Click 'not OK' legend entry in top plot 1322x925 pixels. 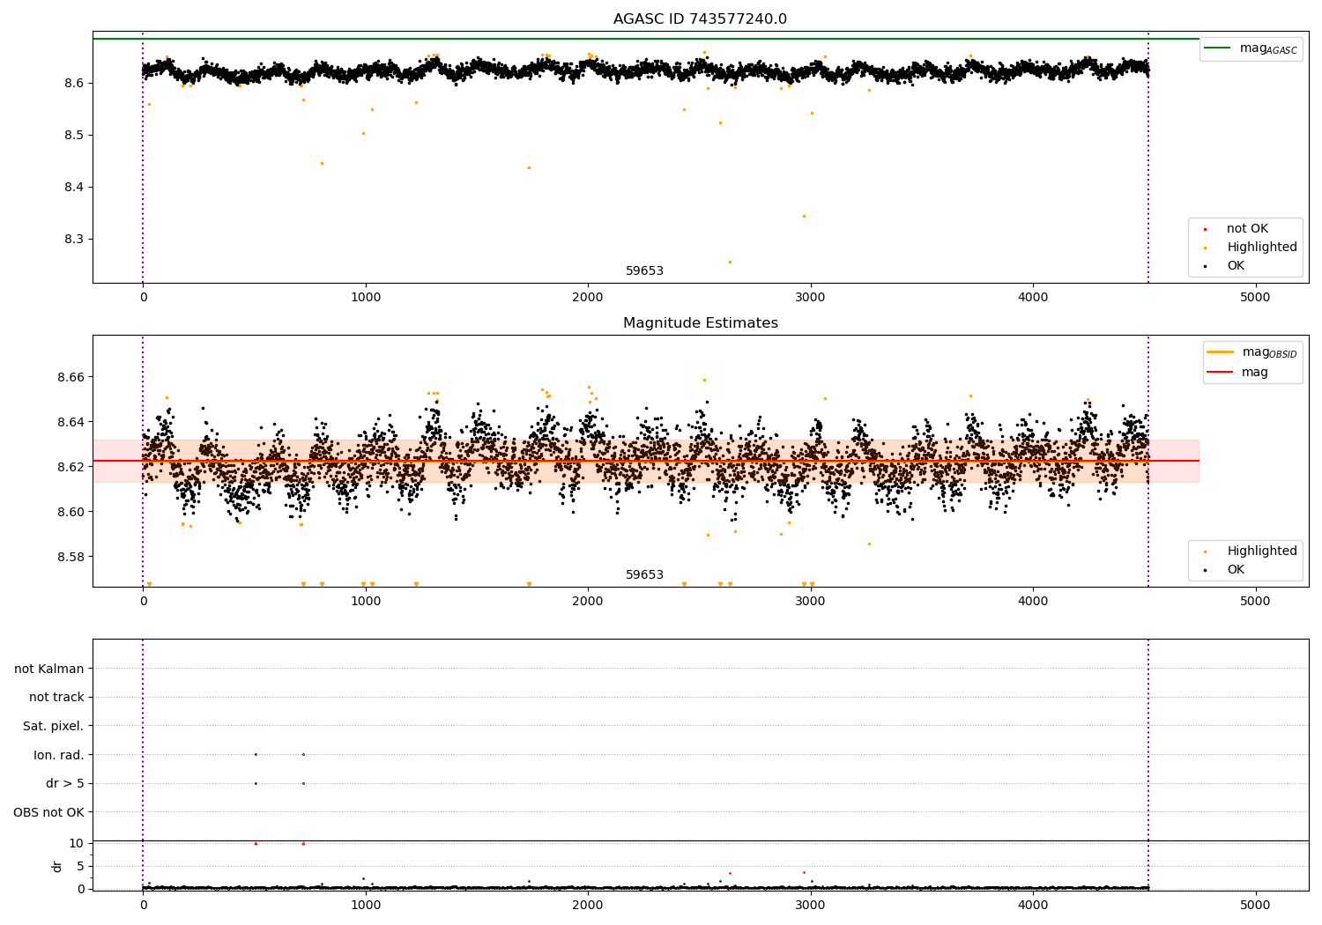pyautogui.click(x=1247, y=229)
